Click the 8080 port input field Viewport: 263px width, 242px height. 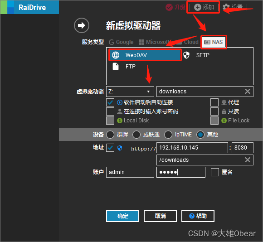point(243,148)
